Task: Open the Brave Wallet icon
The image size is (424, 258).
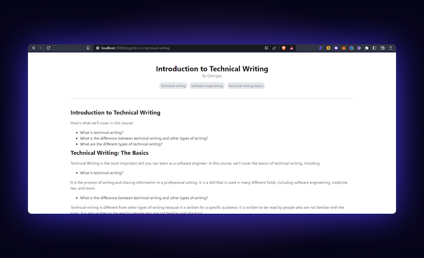Action: tap(382, 48)
